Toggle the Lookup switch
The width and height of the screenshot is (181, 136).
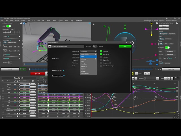tap(10, 63)
